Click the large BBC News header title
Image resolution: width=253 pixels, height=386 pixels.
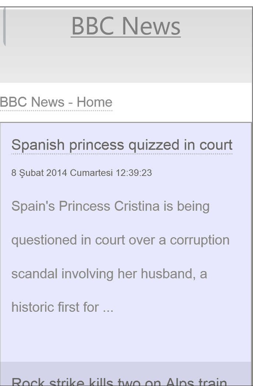tap(126, 26)
